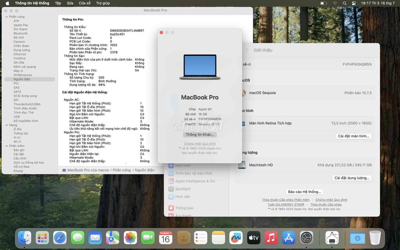The width and height of the screenshot is (400, 250).
Task: Click Báo cáo Hệ thống button
Action: pyautogui.click(x=304, y=191)
